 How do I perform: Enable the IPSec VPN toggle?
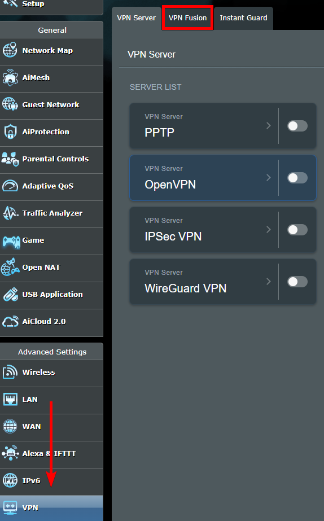click(297, 230)
